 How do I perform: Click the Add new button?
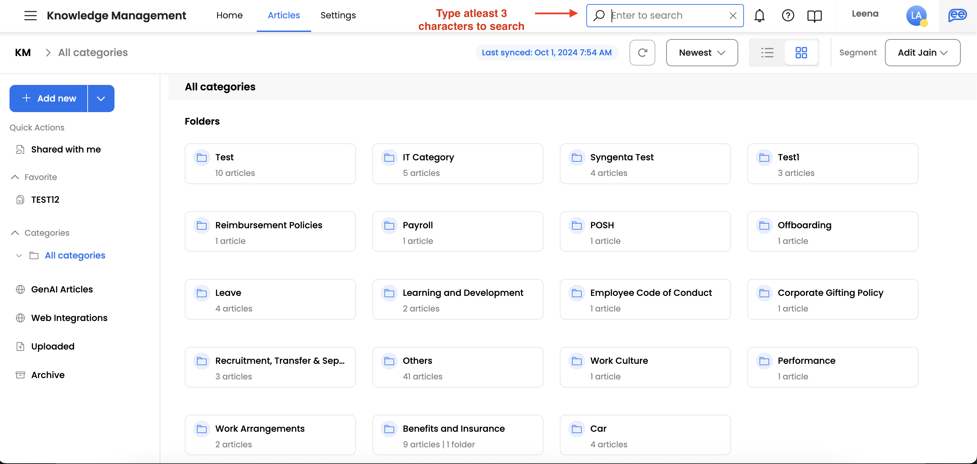[49, 99]
